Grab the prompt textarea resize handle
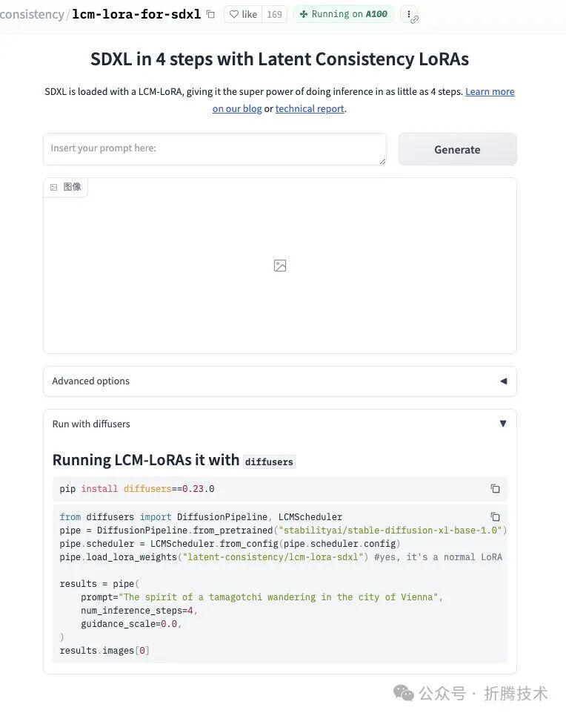Screen dimensions: 566x716 point(382,161)
